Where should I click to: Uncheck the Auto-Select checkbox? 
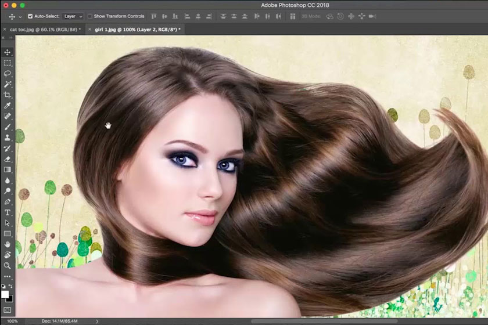[30, 16]
